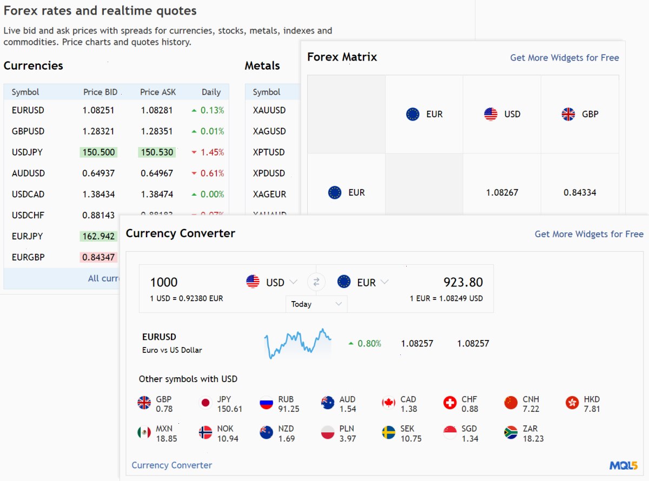Select the HKD Hong Kong flag icon

click(572, 403)
